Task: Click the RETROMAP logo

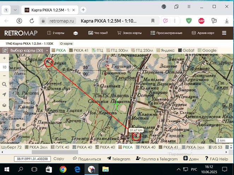Action: (21, 33)
